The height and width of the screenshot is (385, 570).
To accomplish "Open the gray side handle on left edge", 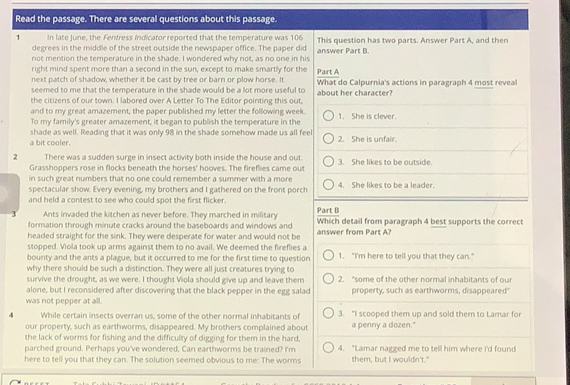I will click(x=10, y=193).
